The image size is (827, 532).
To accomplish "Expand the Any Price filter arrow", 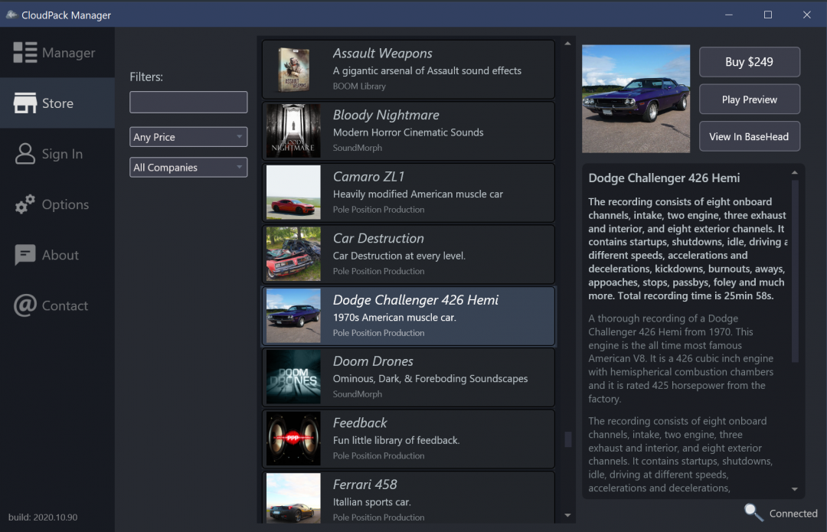I will [x=240, y=136].
